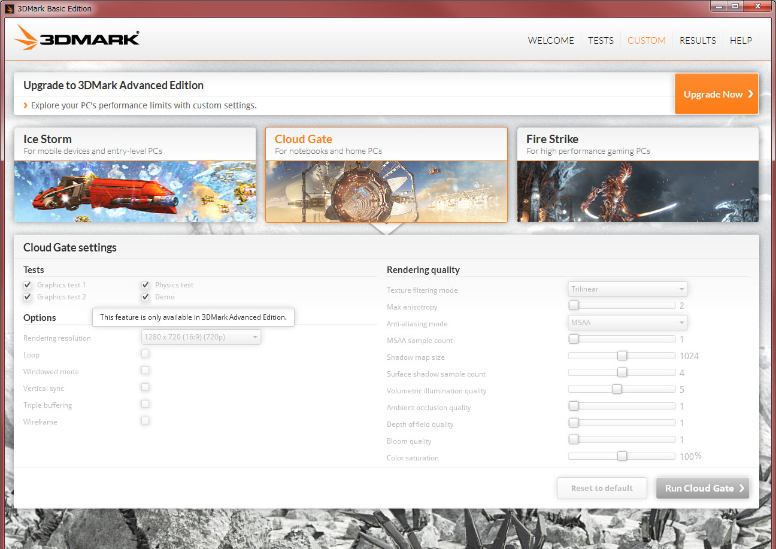
Task: Click the "Tests" section heading
Action: (x=34, y=270)
